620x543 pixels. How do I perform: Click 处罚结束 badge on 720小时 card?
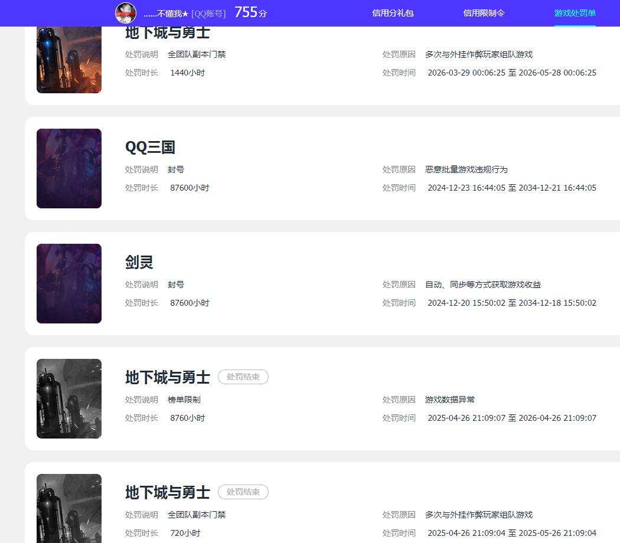[243, 492]
